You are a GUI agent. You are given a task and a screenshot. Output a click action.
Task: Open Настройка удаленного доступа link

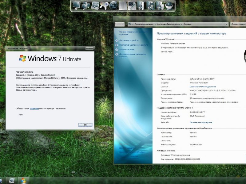pos(134,45)
